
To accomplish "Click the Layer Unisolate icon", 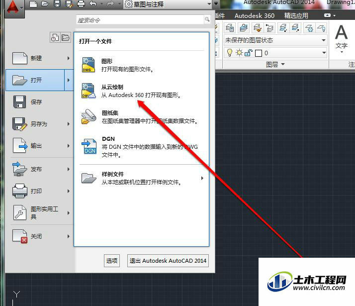I will tap(295, 28).
